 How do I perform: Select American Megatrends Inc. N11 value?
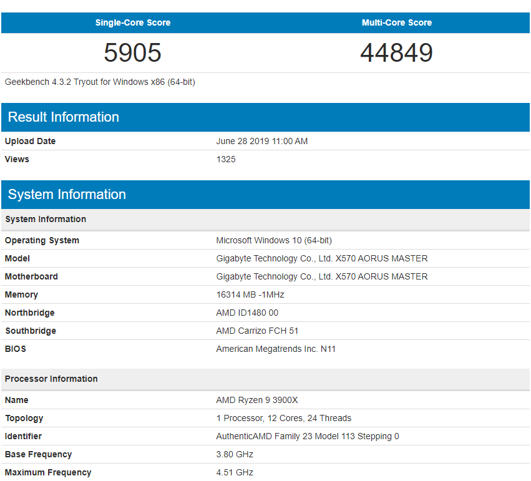coord(276,349)
